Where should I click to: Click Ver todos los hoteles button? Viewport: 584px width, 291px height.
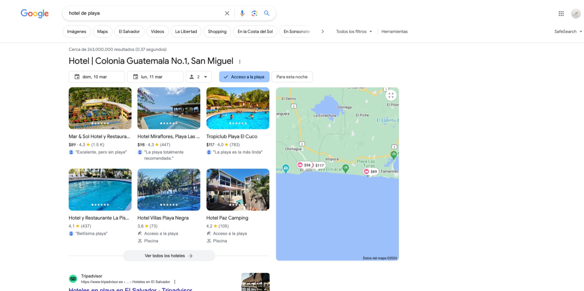(169, 256)
